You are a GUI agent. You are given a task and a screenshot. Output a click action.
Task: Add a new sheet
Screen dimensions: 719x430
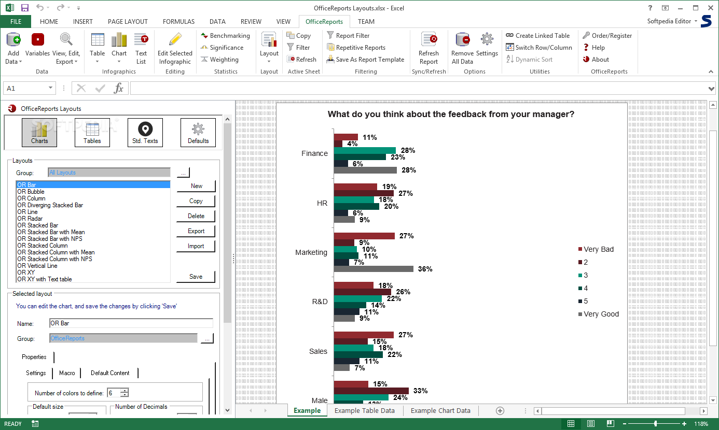pyautogui.click(x=500, y=411)
